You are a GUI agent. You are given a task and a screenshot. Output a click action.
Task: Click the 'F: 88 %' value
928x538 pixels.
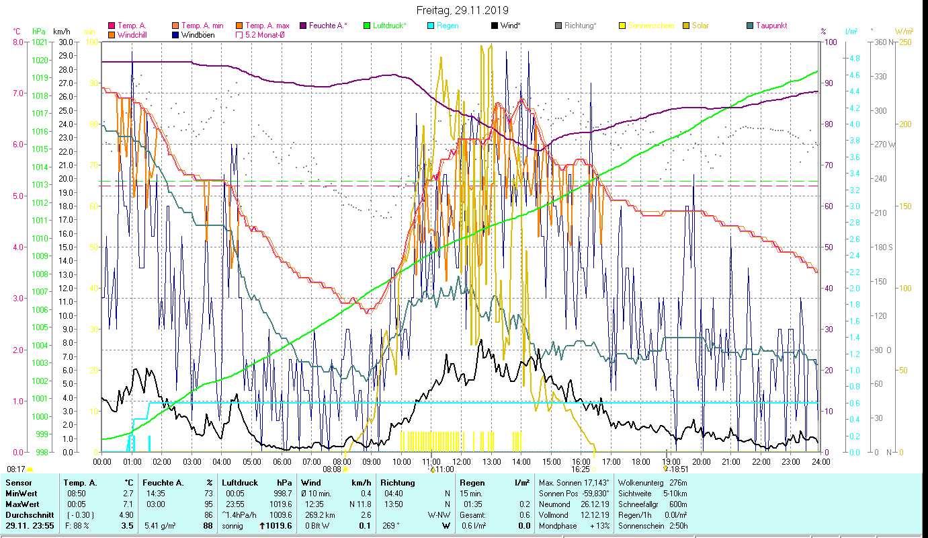77,526
